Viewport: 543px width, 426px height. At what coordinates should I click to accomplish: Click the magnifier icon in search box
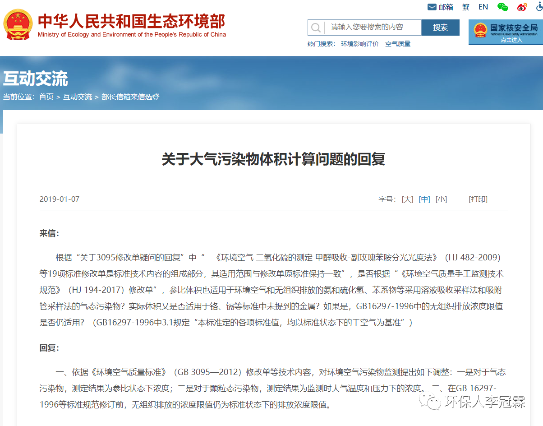pos(316,28)
